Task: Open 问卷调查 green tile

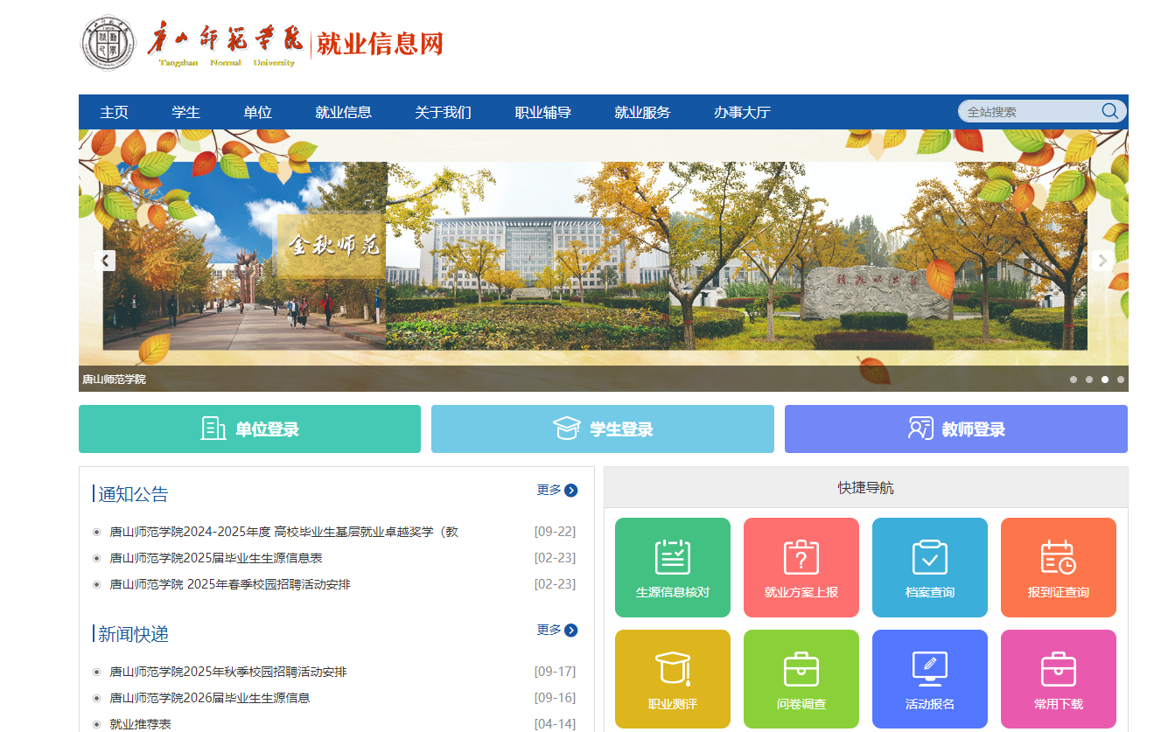Action: pos(801,679)
